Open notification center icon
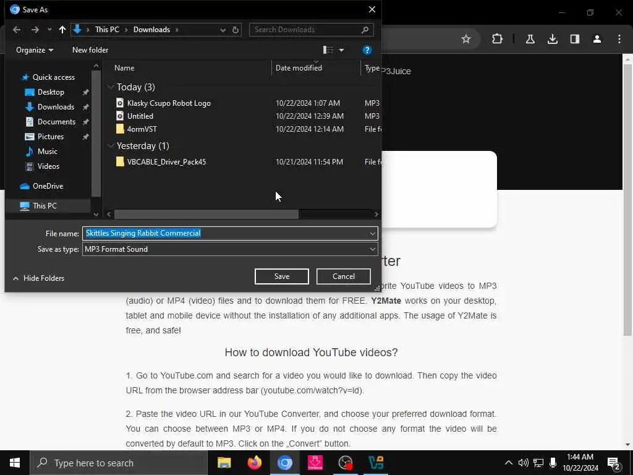 [614, 463]
